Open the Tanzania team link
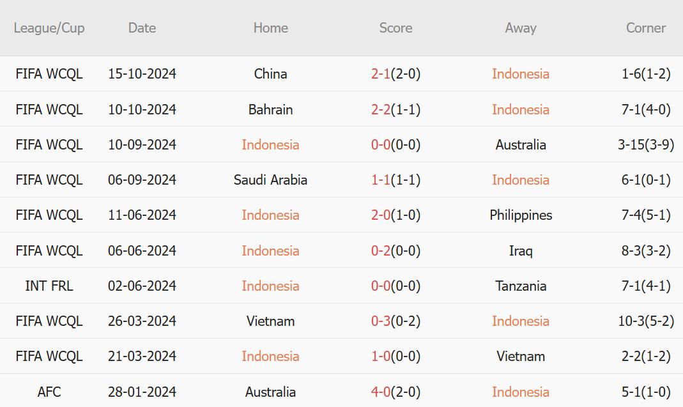This screenshot has height=407, width=683. 521,286
